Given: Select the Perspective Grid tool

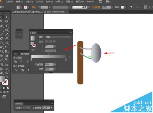Looking at the screenshot, I should click(x=6, y=51).
